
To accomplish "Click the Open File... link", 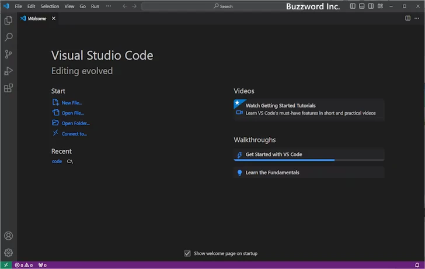I will click(x=72, y=113).
